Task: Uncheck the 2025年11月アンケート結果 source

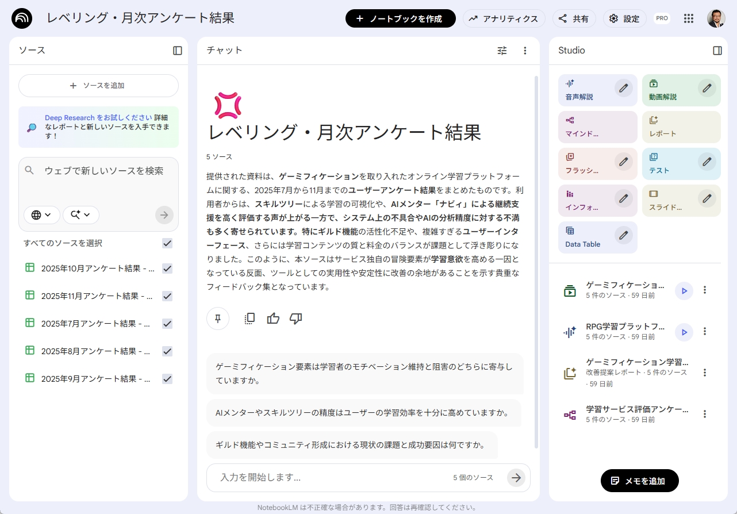Action: 167,296
